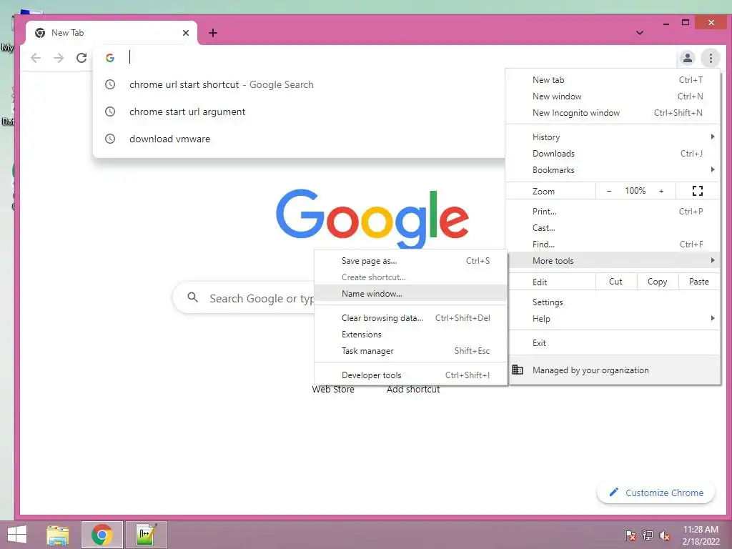Increase zoom with plus button

(661, 191)
